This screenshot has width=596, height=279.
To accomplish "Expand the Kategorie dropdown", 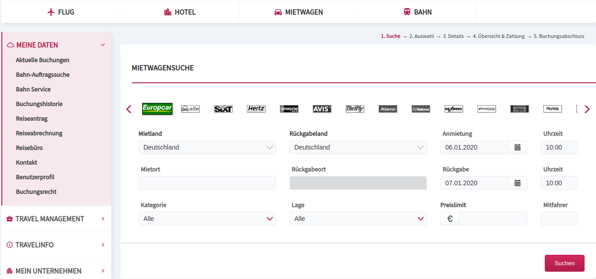I will coord(207,219).
